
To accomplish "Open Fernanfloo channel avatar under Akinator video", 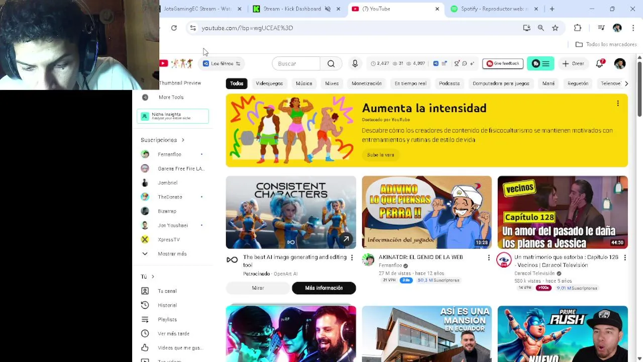I will (368, 260).
